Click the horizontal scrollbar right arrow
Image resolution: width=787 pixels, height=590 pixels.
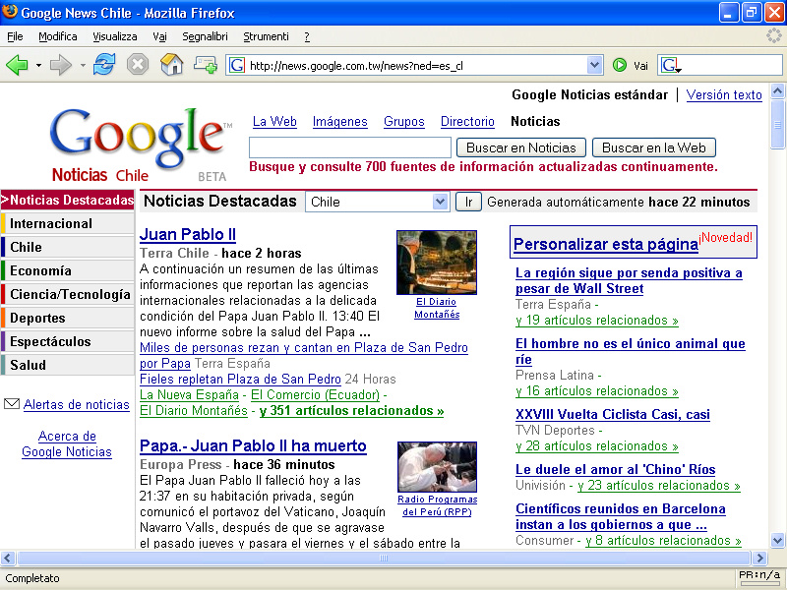coord(759,558)
